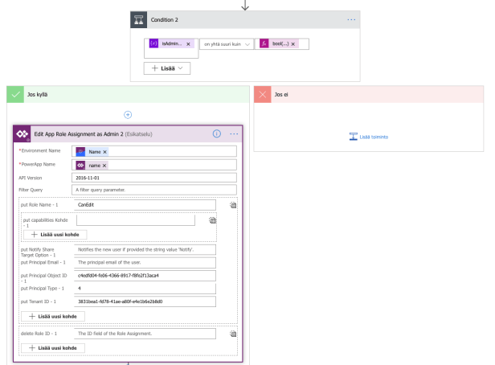Click info icon on Edit App Role Assignment
Image resolution: width=495 pixels, height=365 pixels.
[x=217, y=133]
